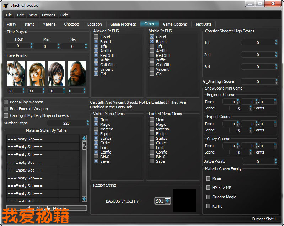Select the first Empty Slot row
Image resolution: width=284 pixels, height=226 pixels.
(x=33, y=139)
